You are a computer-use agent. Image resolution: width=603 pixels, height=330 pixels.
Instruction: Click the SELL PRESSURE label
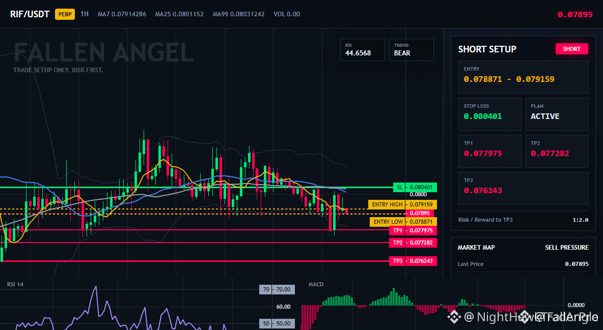click(x=567, y=248)
